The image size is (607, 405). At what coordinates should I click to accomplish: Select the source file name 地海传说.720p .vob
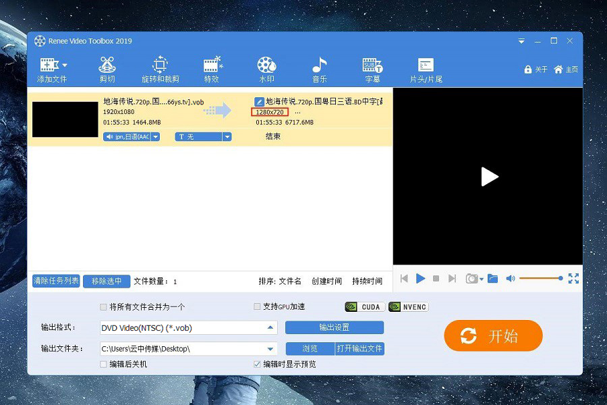click(153, 102)
